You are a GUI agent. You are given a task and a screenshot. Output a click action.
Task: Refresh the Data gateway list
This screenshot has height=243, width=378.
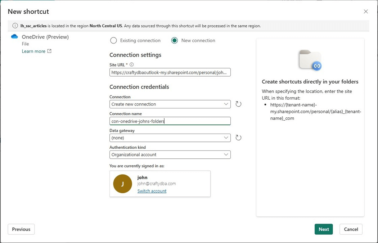click(x=238, y=138)
